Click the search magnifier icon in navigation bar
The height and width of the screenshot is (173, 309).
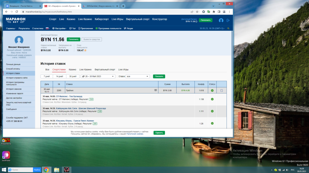click(228, 28)
